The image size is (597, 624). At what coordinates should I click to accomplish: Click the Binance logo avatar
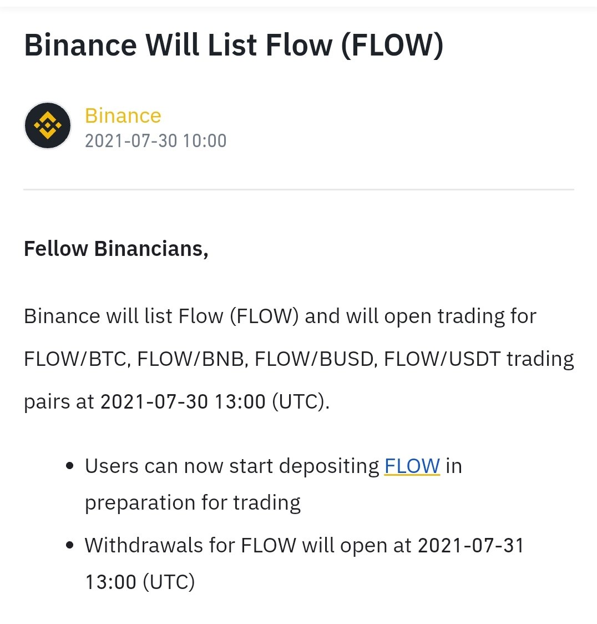[48, 125]
